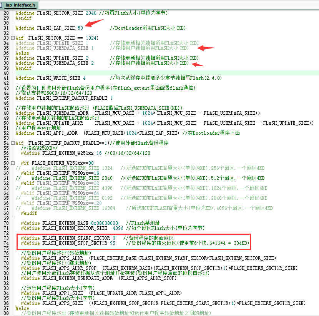Click the #else directive on line 87
Image resolution: width=319 pixels, height=316 pixels.
point(22,308)
